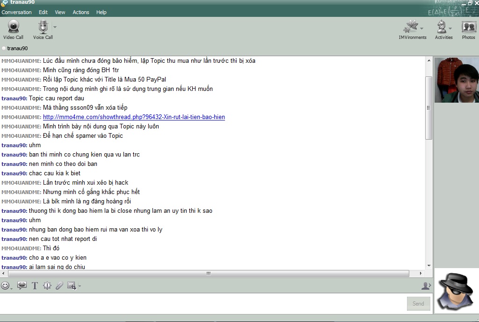The image size is (479, 322).
Task: Open the Help menu
Action: tap(101, 12)
